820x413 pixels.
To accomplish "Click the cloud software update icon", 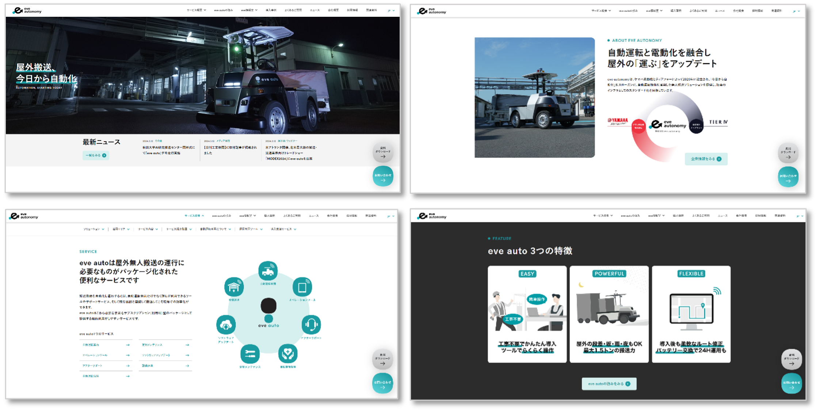I will point(226,325).
